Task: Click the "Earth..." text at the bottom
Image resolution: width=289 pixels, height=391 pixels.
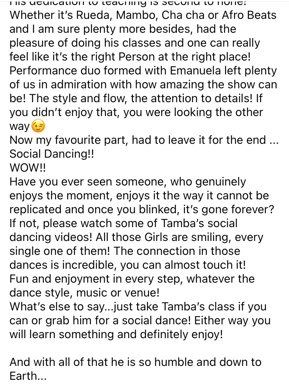Action: [28, 376]
